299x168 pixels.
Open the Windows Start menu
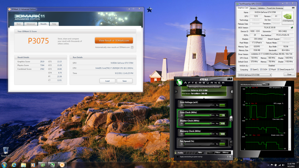[4, 165]
